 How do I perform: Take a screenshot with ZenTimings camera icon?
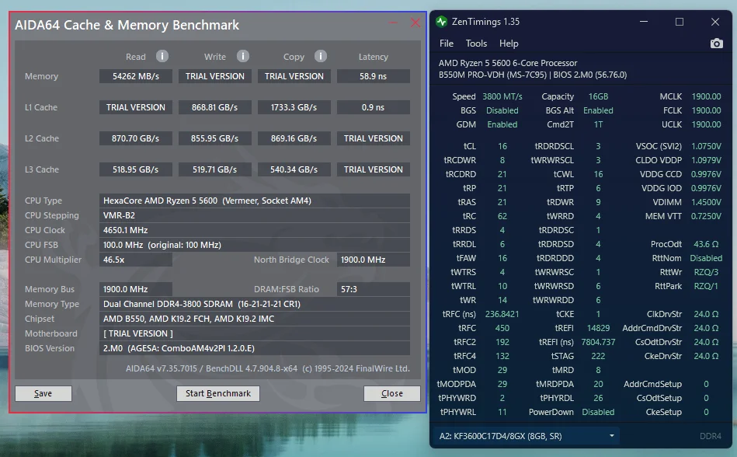point(716,44)
